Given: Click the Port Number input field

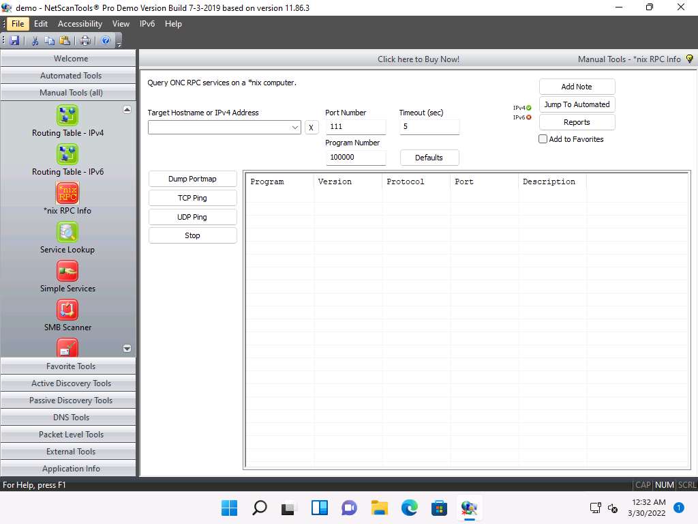Looking at the screenshot, I should point(355,127).
